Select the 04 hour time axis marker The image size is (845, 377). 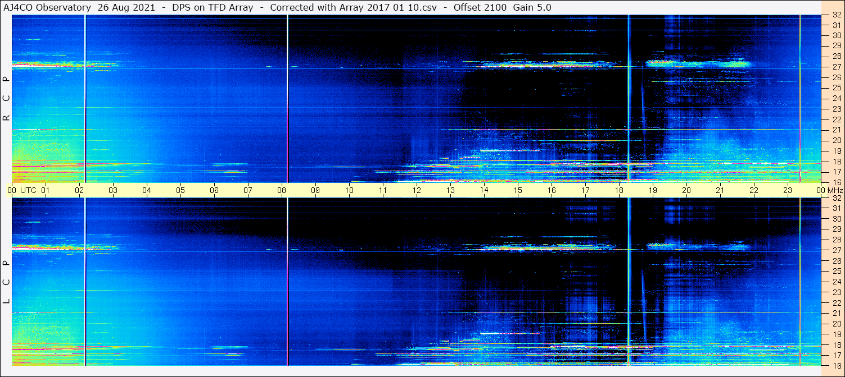147,190
